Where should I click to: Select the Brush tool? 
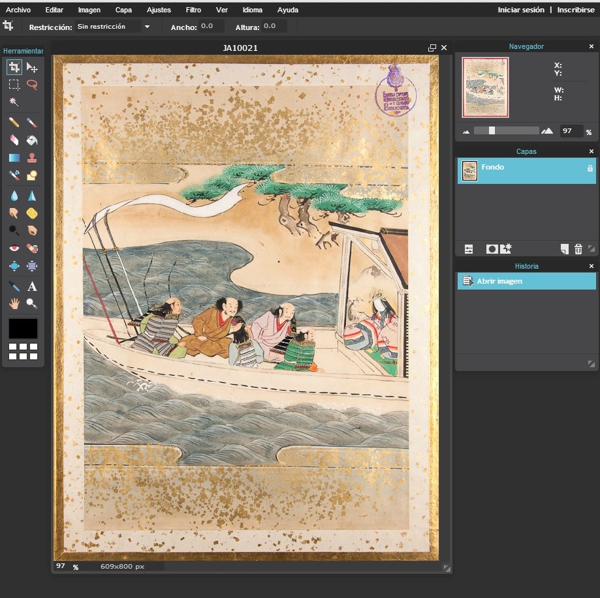click(32, 123)
